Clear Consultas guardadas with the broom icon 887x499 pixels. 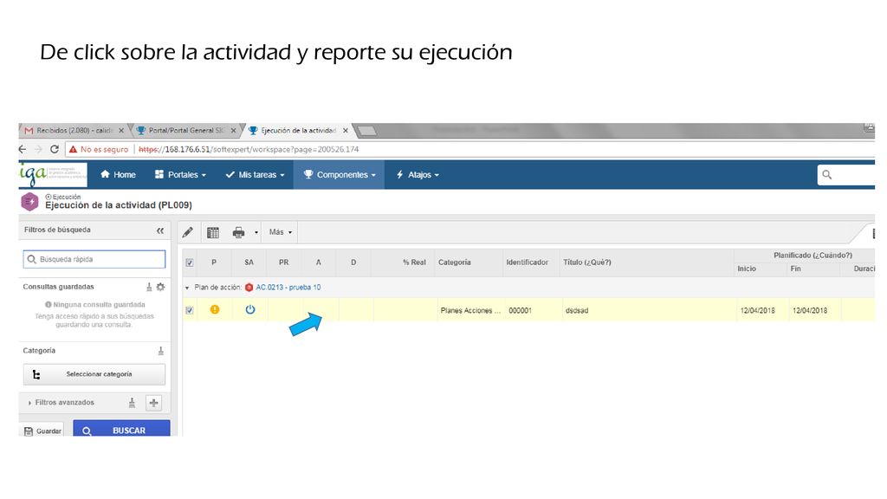click(149, 287)
